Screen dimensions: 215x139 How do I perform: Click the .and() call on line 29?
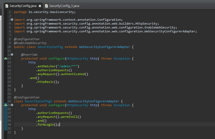coord(41,121)
